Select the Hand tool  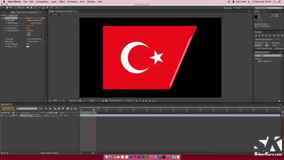(x=7, y=8)
